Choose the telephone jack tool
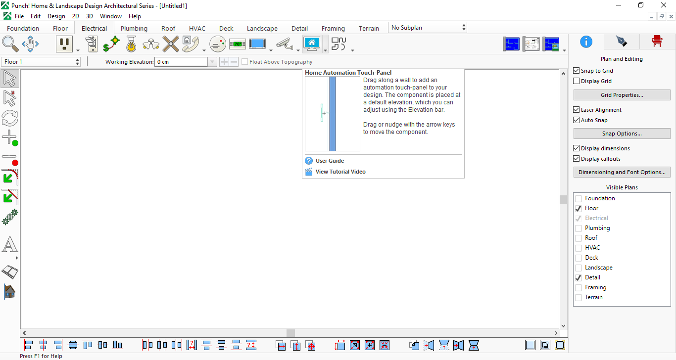This screenshot has height=360, width=676. tap(191, 44)
